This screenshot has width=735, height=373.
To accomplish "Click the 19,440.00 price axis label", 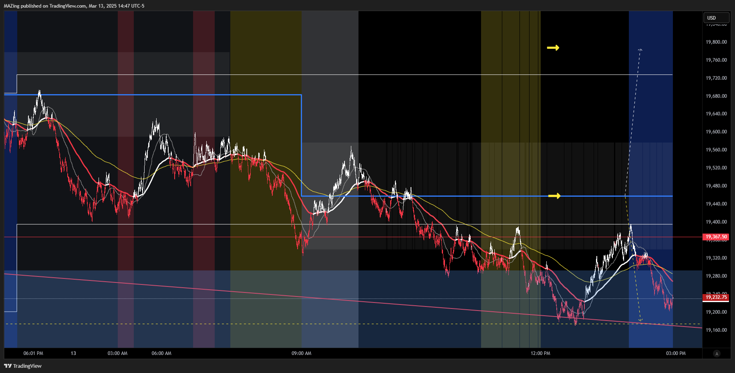I will (716, 204).
